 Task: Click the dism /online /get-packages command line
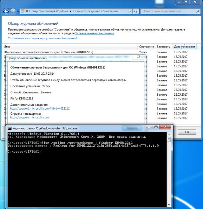pos(70,143)
